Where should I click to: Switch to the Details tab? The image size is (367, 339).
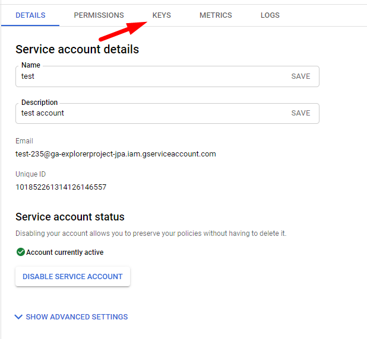click(30, 15)
